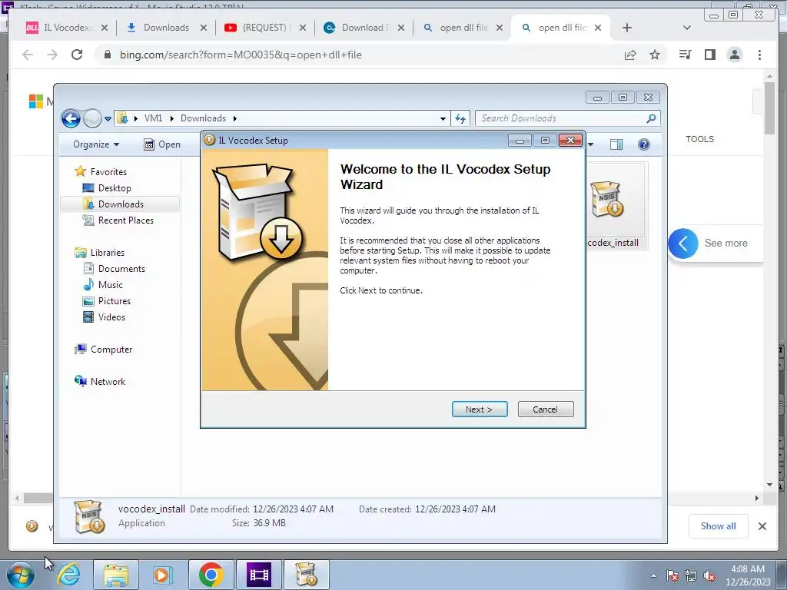Close the Downloads browser tab
This screenshot has height=590, width=787.
tap(203, 28)
